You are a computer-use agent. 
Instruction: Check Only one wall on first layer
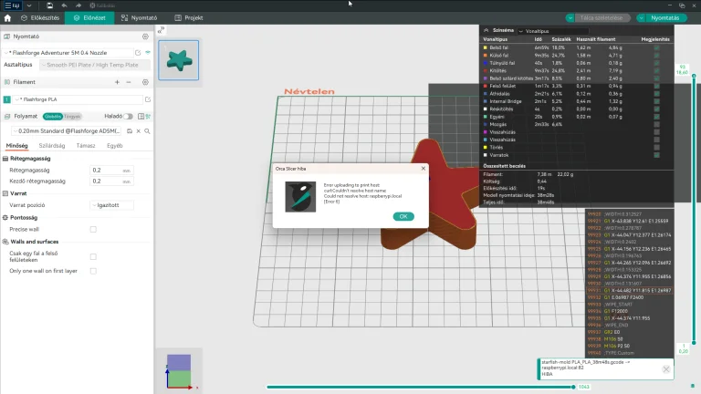pos(93,271)
